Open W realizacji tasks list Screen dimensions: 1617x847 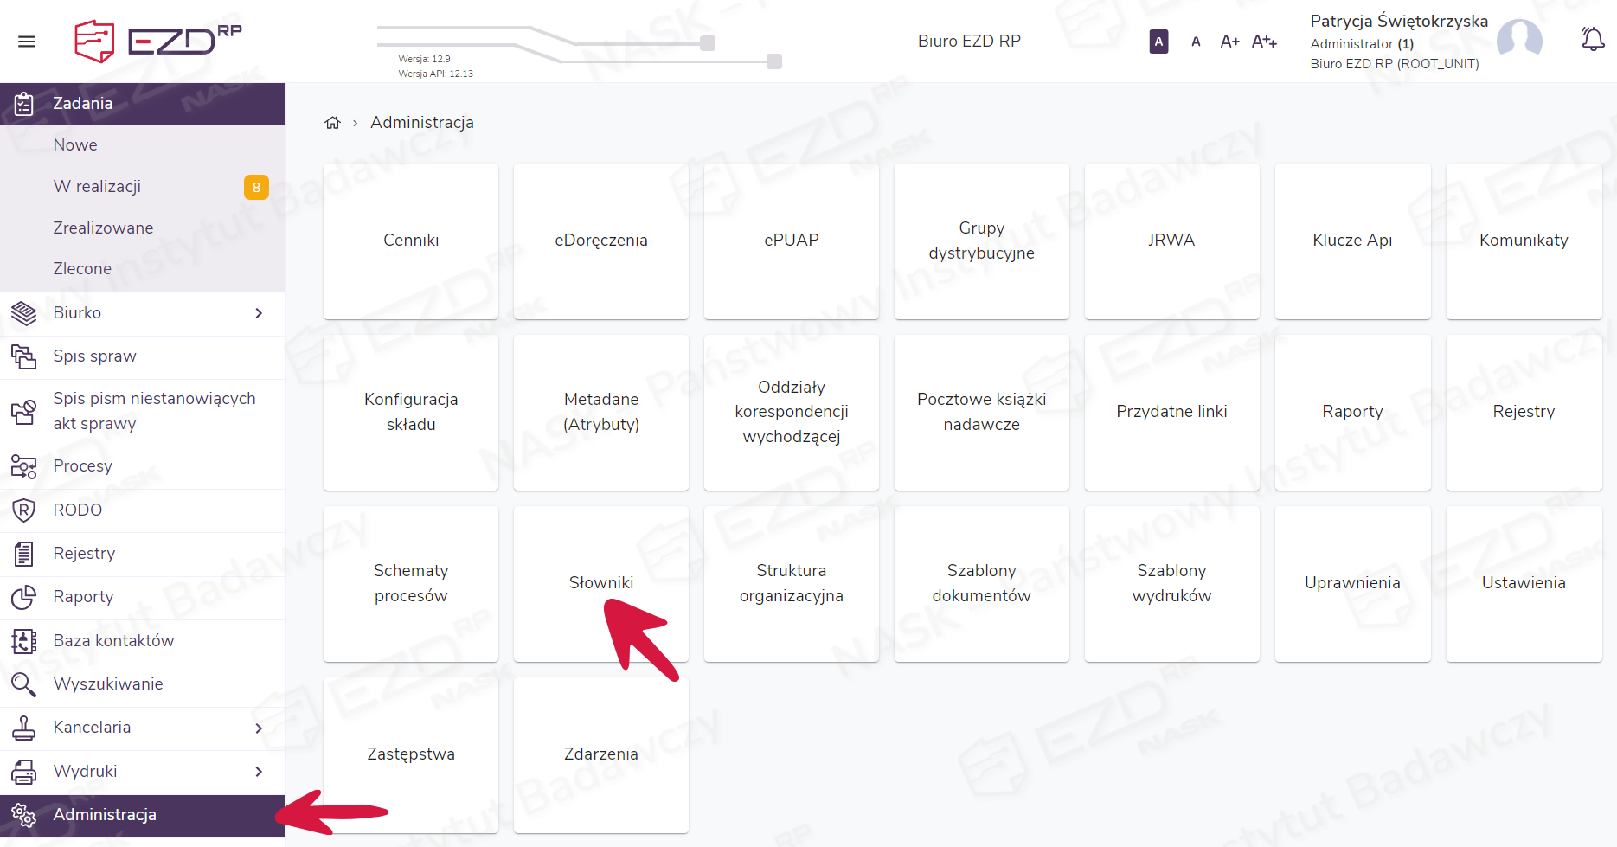(97, 187)
